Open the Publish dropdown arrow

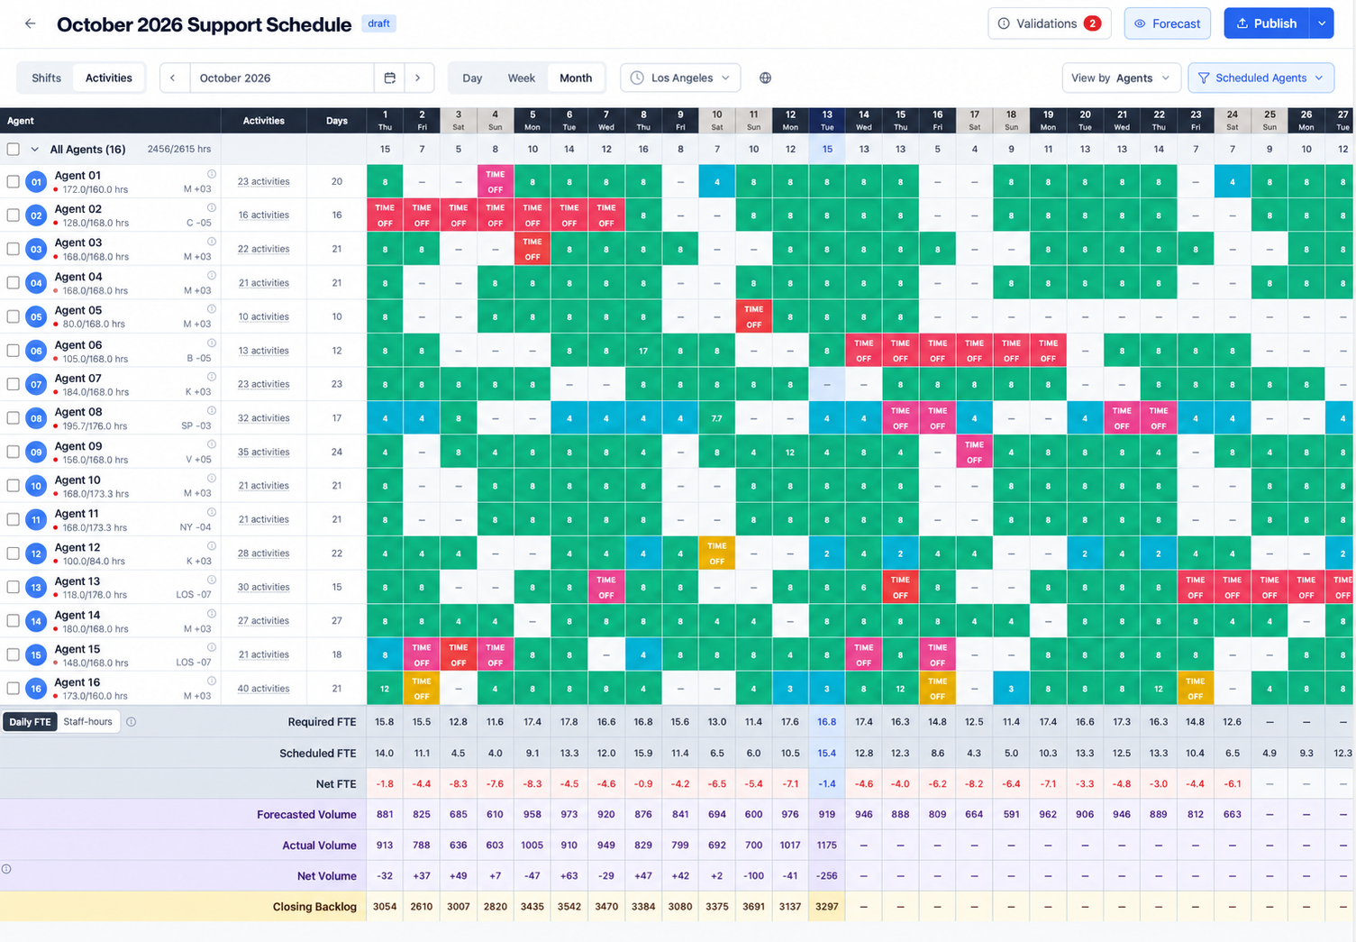[x=1322, y=23]
